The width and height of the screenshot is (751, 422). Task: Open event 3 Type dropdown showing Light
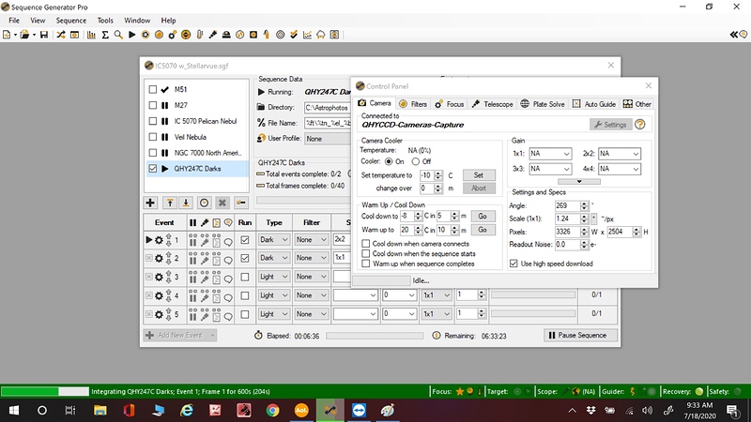(x=274, y=277)
